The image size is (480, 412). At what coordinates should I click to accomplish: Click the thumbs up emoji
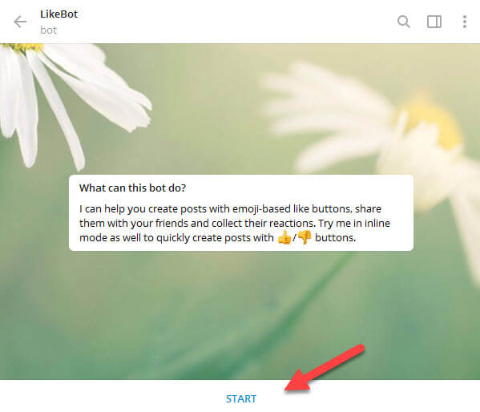tap(284, 238)
